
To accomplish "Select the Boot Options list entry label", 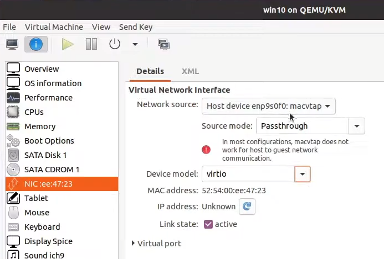I will [49, 141].
